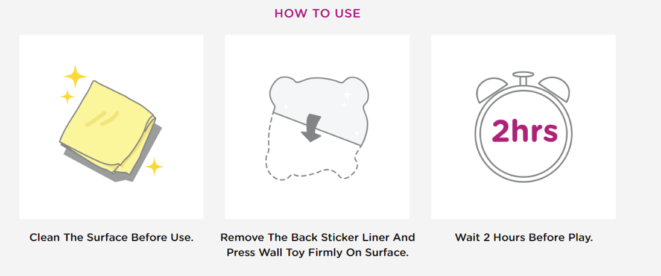The image size is (661, 276).
Task: Select the second step card with bear sticker
Action: point(317,127)
